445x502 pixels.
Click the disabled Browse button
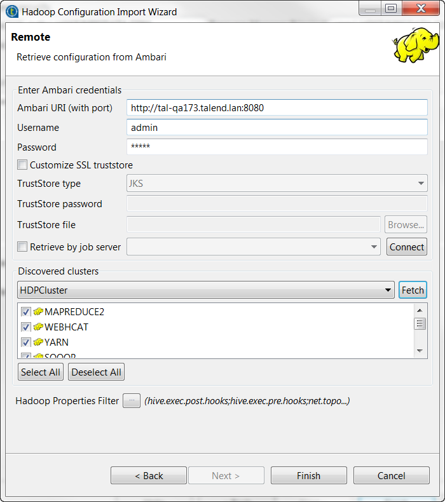click(406, 224)
